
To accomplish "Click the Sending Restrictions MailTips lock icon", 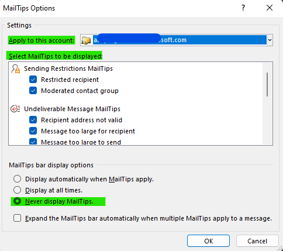I will point(16,68).
